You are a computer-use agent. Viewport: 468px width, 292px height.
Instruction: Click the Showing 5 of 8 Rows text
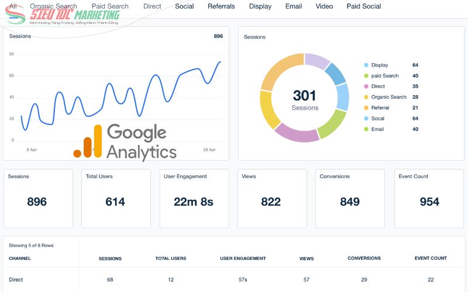point(31,245)
